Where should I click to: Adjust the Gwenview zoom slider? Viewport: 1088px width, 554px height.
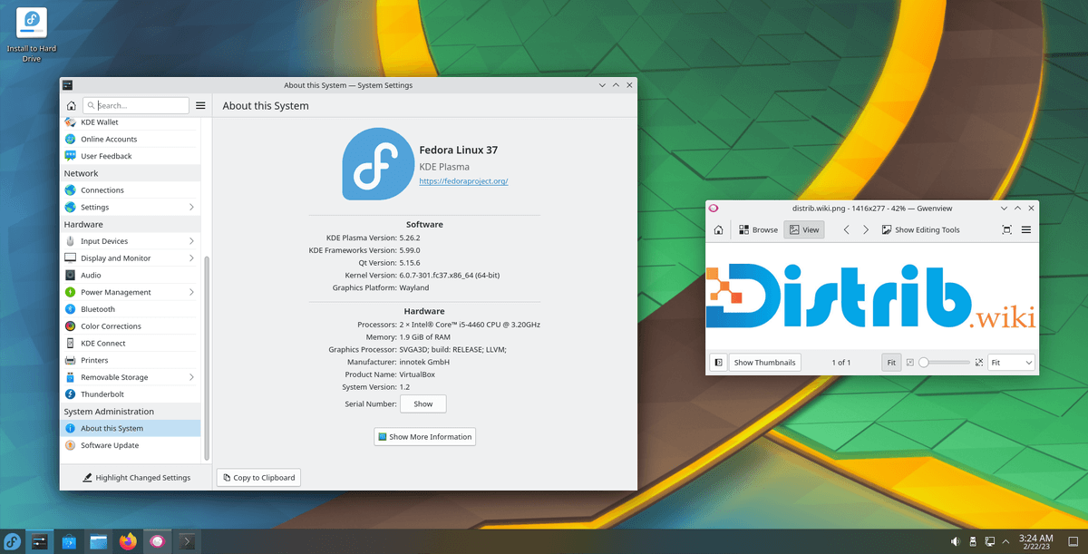coord(944,362)
